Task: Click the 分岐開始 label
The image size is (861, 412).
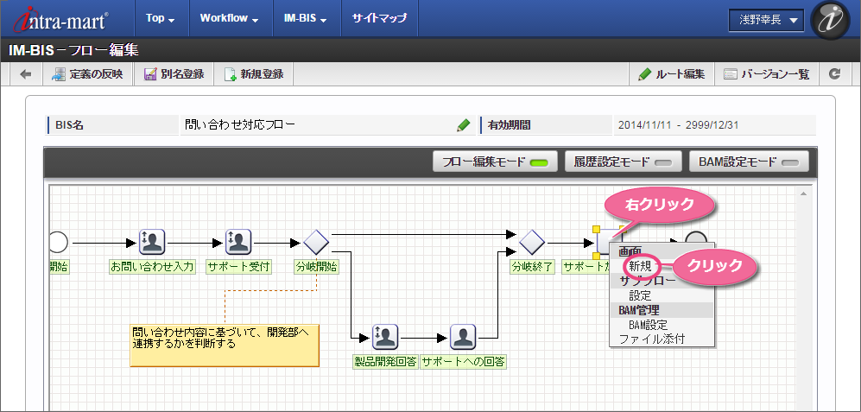Action: (317, 267)
